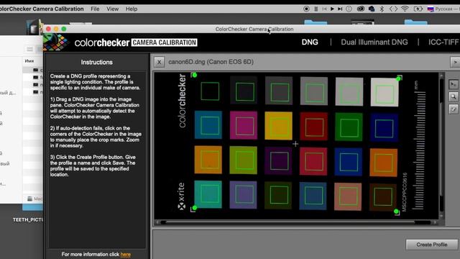The width and height of the screenshot is (460, 259).
Task: Click the bottom-left green crop corner marker
Action: 194,208
